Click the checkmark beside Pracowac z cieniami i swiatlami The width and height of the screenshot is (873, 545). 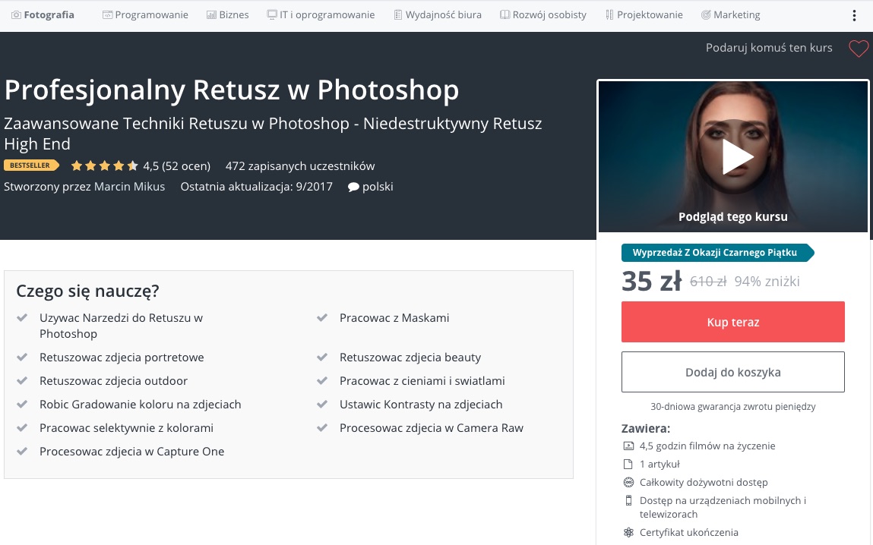(x=322, y=381)
